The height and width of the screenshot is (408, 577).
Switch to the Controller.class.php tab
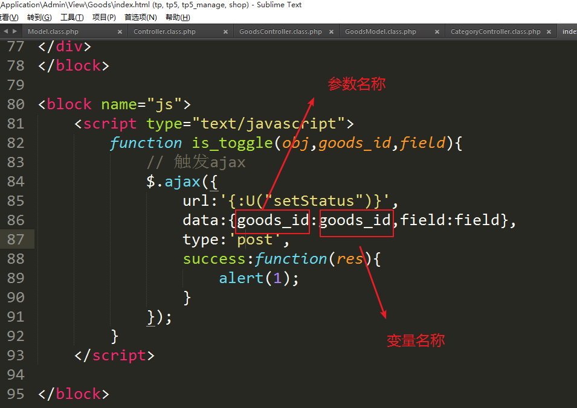coord(164,32)
